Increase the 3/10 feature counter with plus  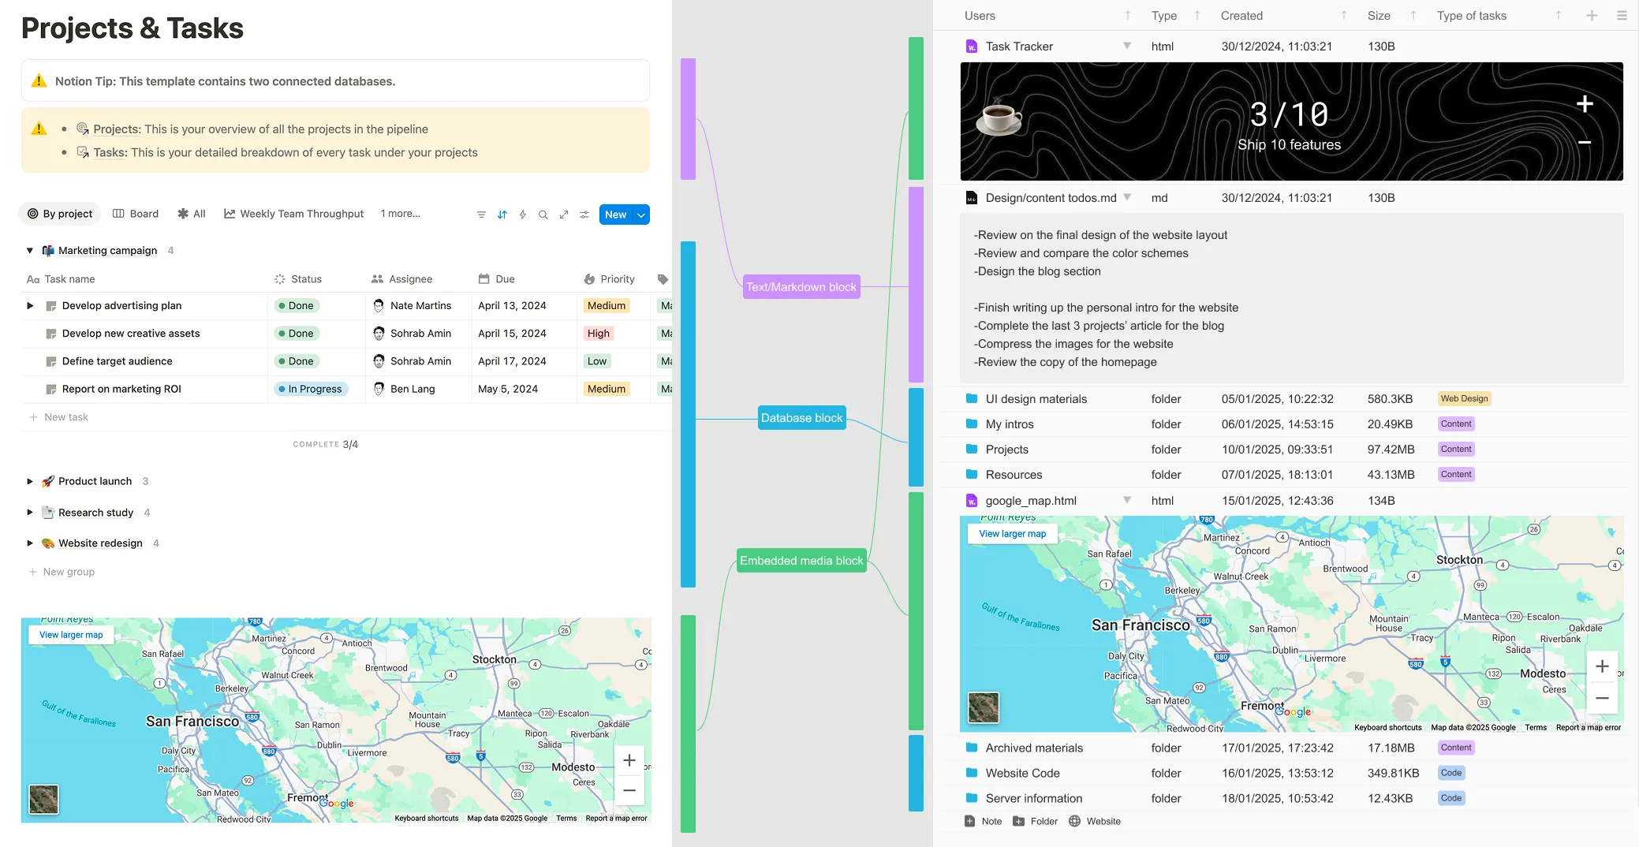click(1585, 104)
